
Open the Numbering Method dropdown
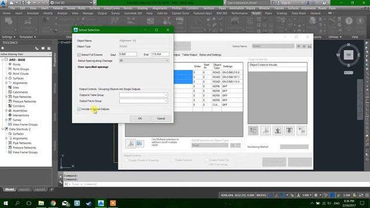point(294,147)
